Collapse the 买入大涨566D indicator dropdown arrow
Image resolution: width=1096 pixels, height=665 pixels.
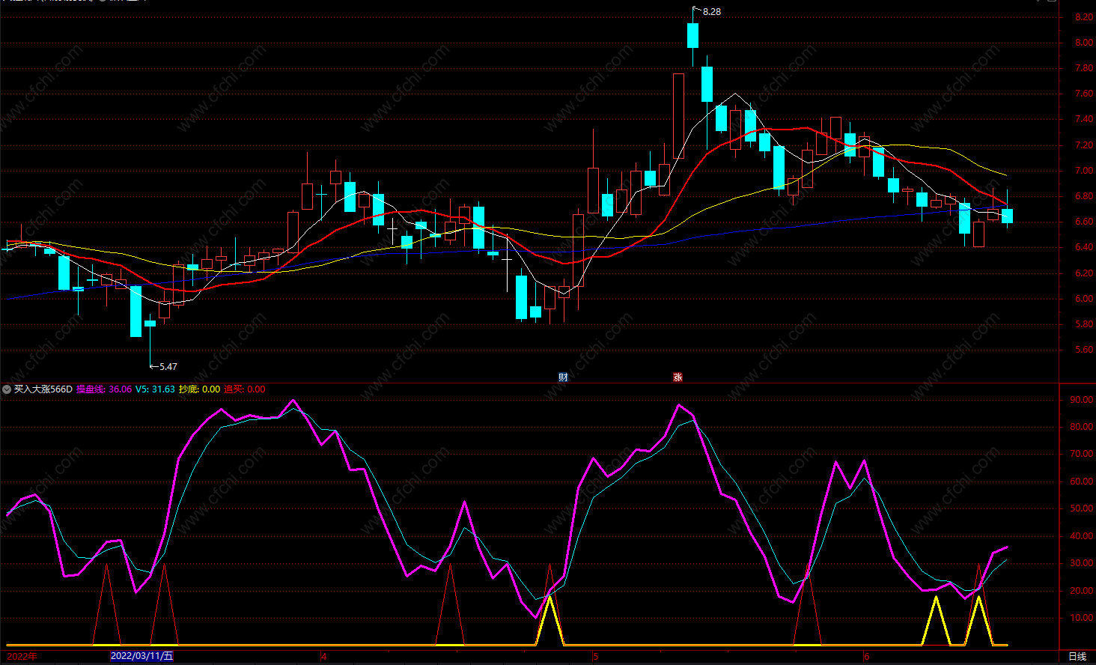pyautogui.click(x=7, y=389)
